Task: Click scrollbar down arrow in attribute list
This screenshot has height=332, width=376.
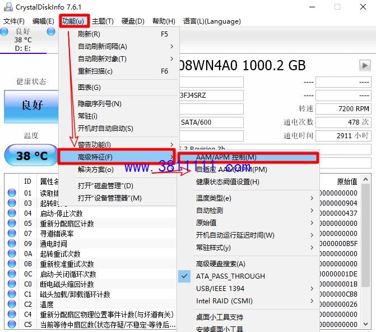Action: [x=365, y=324]
